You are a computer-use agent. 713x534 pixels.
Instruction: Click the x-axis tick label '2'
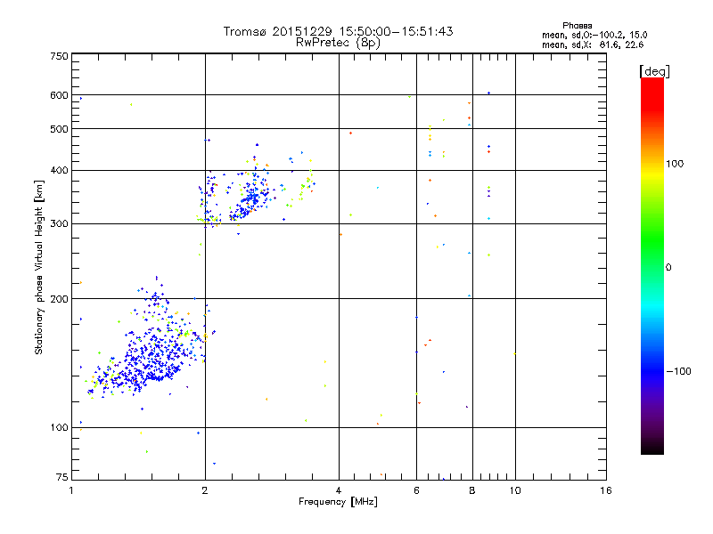point(205,490)
